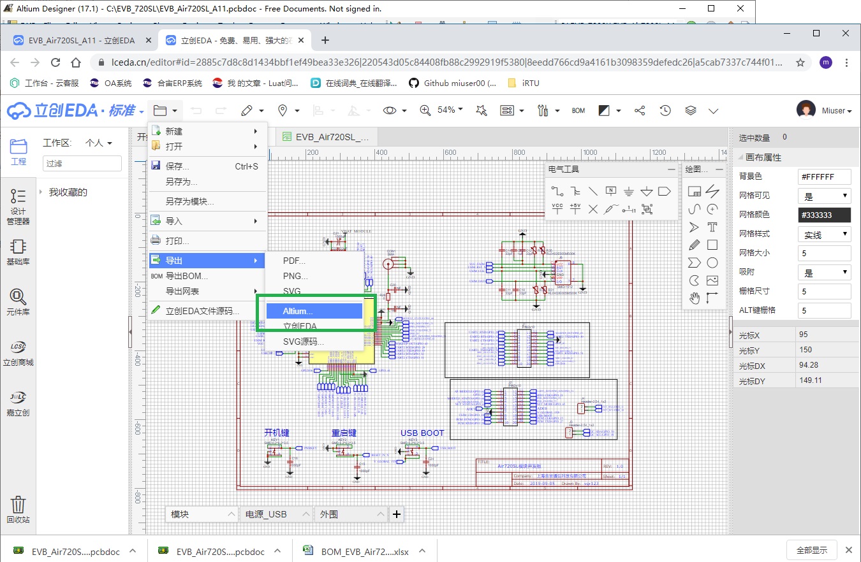861x562 pixels.
Task: Open 回收站 recycle bin
Action: point(18,510)
